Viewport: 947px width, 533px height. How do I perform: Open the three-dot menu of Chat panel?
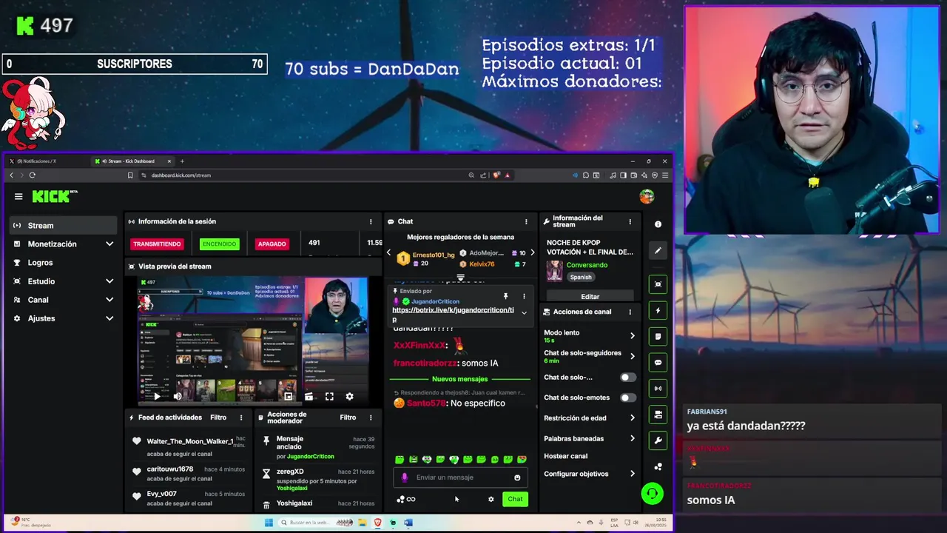(x=526, y=221)
